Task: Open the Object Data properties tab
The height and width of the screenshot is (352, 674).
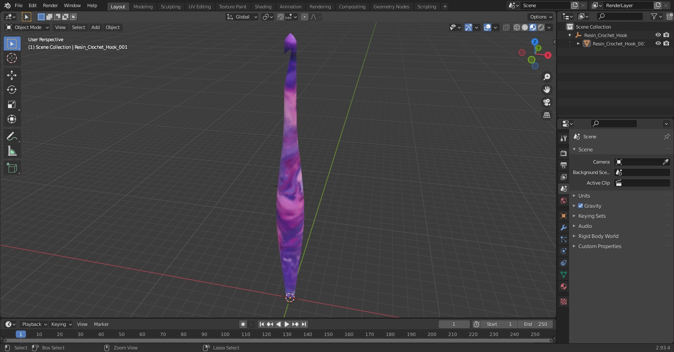Action: (564, 275)
